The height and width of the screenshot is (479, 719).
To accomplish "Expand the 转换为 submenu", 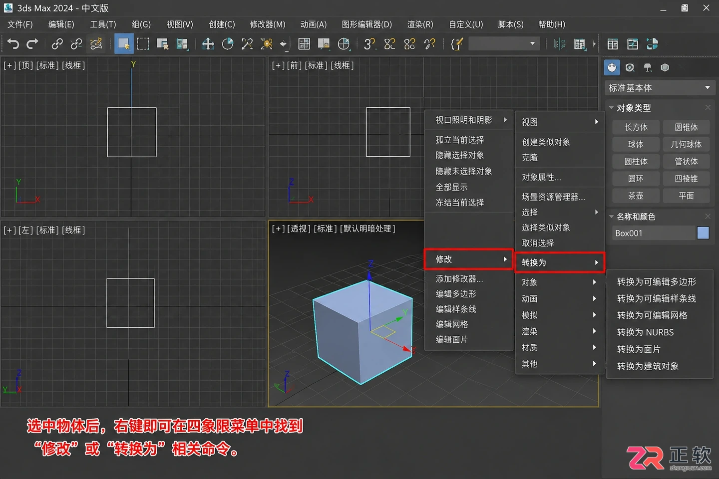I will click(x=560, y=262).
